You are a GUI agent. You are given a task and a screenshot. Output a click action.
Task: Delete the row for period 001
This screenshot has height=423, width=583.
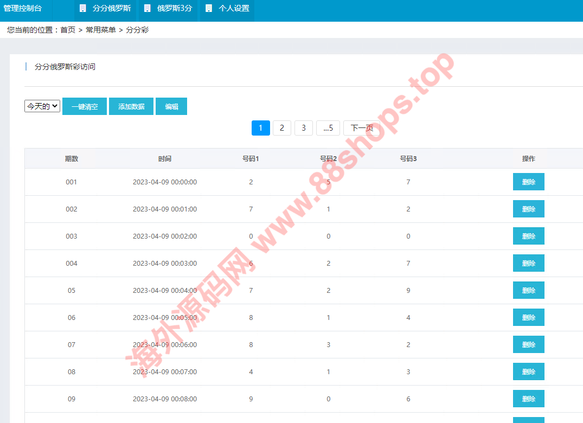(528, 182)
